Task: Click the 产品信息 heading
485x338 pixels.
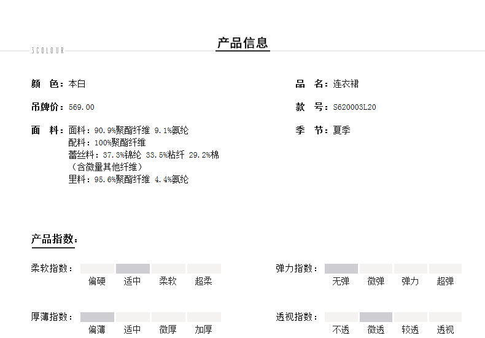Action: [243, 43]
